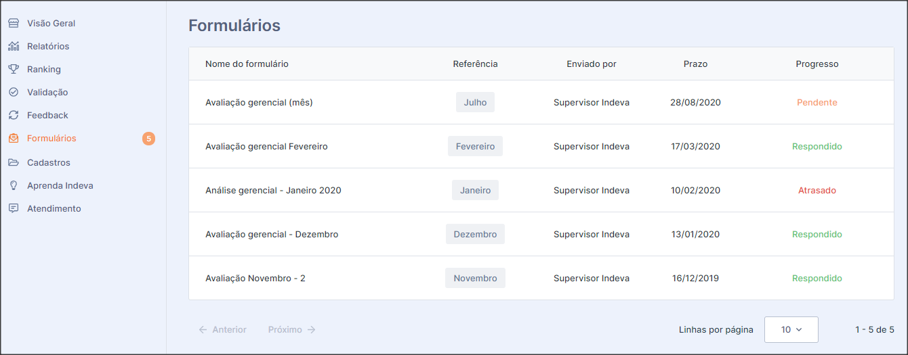Click the Cadastros folder icon

(14, 162)
